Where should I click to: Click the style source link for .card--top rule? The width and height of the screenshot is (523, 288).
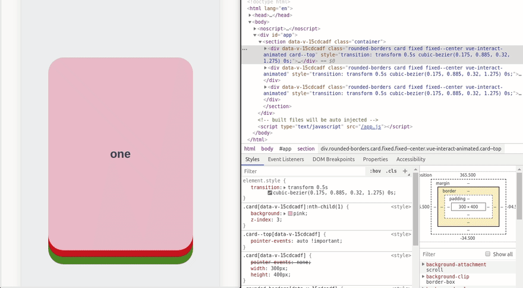pyautogui.click(x=401, y=234)
